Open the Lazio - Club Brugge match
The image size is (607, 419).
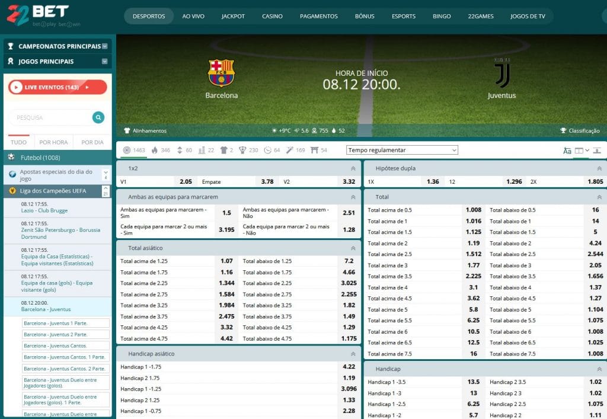point(44,210)
